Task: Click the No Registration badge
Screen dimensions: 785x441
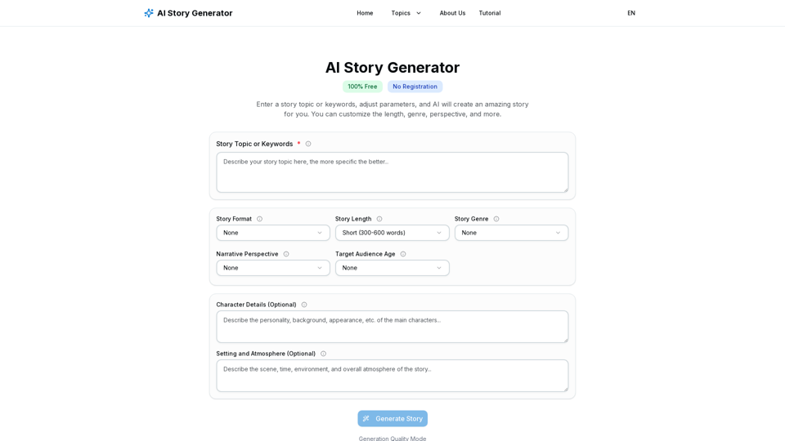Action: click(415, 87)
